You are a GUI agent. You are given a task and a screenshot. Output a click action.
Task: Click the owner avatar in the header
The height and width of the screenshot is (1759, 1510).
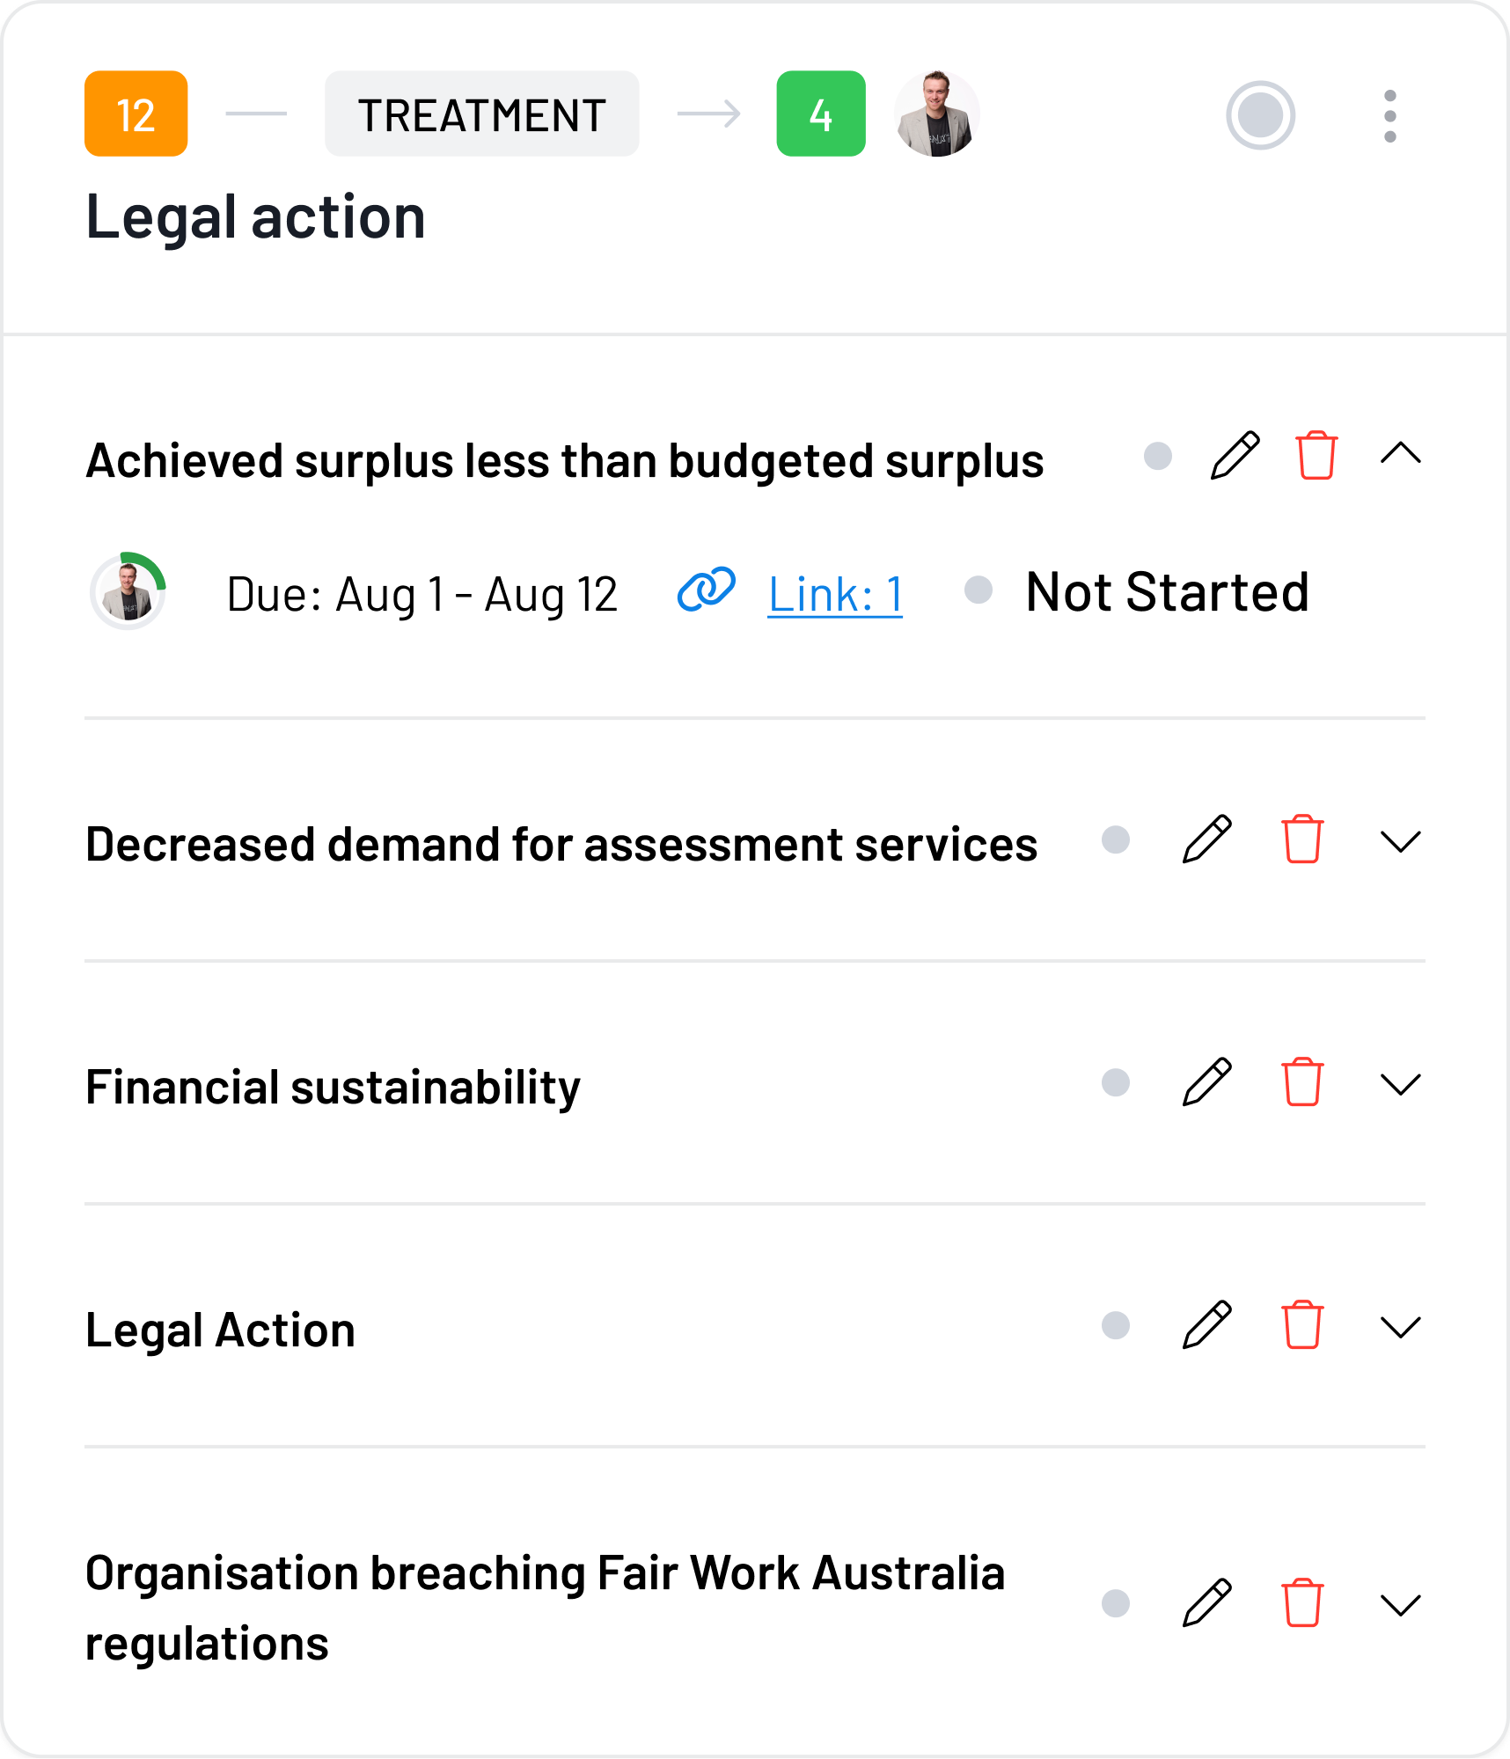point(936,114)
